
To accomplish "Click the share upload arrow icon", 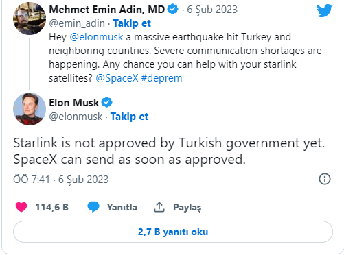I will (159, 207).
